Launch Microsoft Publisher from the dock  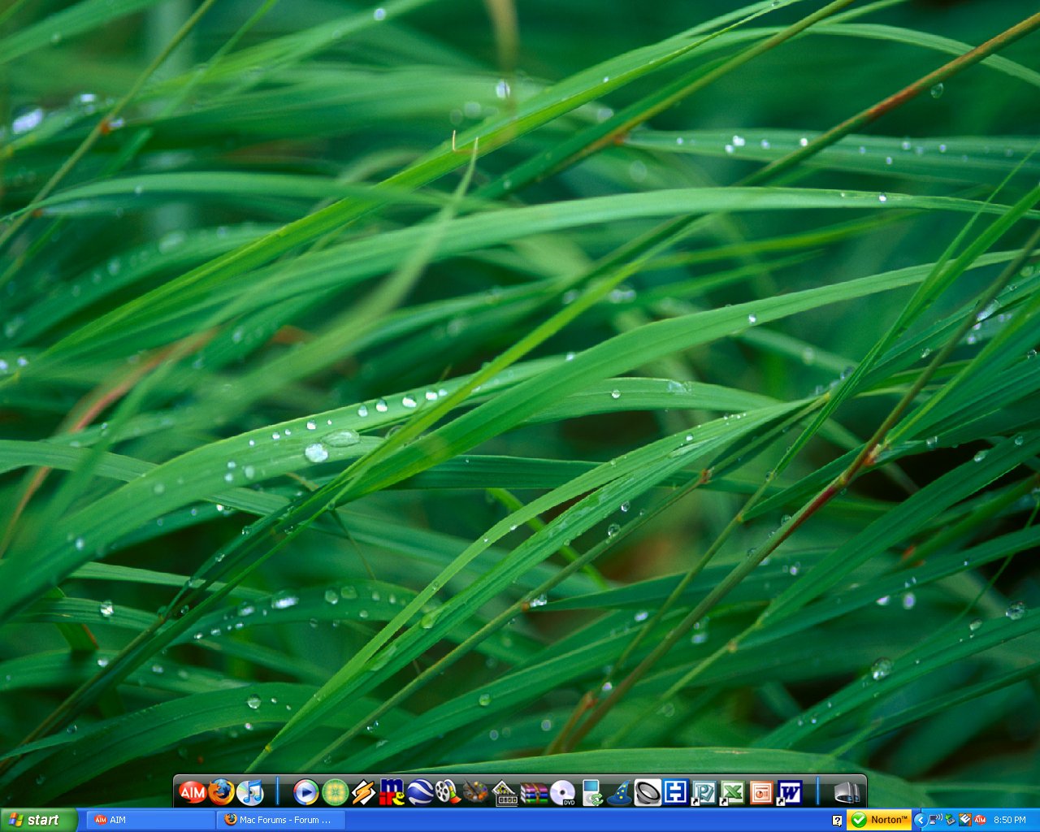(x=704, y=791)
